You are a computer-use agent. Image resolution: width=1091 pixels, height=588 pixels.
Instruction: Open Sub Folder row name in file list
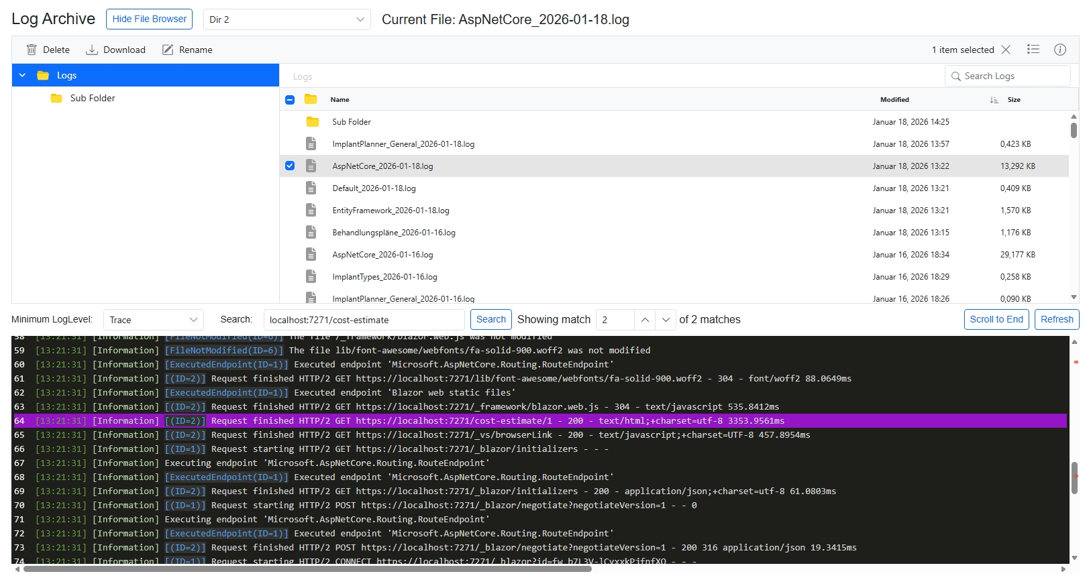(352, 121)
